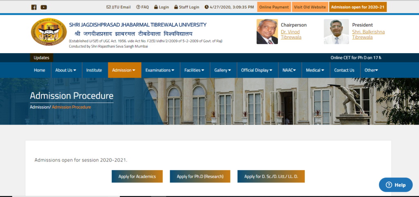
Task: Expand the Facilities dropdown menu
Action: (x=194, y=70)
